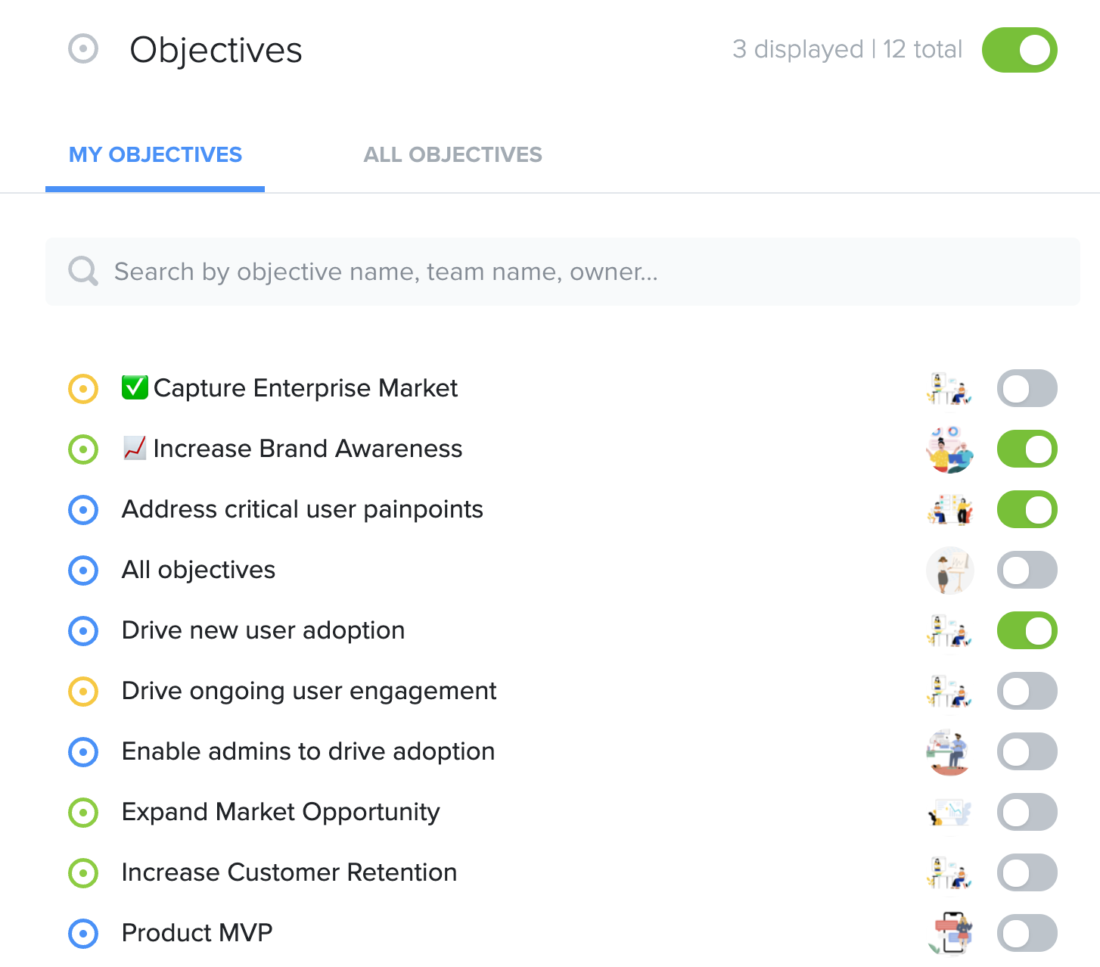Click the team avatar for Product MVP
Viewport: 1100px width, 967px height.
[950, 934]
